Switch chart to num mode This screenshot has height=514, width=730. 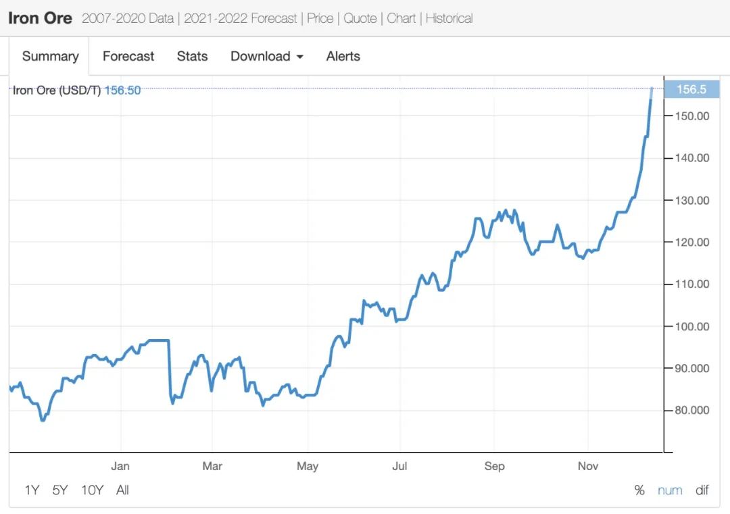coord(670,490)
